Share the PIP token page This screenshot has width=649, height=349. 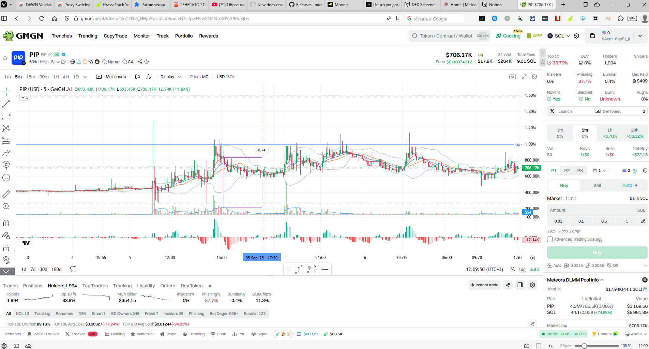tap(140, 62)
